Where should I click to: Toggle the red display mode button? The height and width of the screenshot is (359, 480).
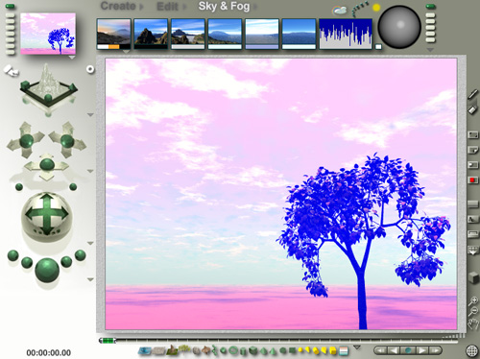(x=472, y=180)
